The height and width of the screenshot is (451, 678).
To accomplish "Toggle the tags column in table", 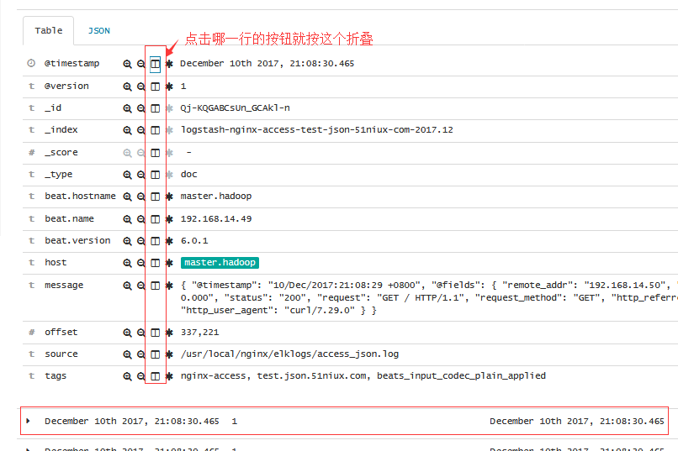I will pos(155,376).
